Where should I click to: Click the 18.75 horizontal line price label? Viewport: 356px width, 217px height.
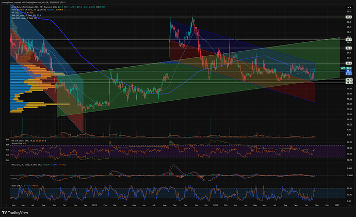tap(348, 80)
